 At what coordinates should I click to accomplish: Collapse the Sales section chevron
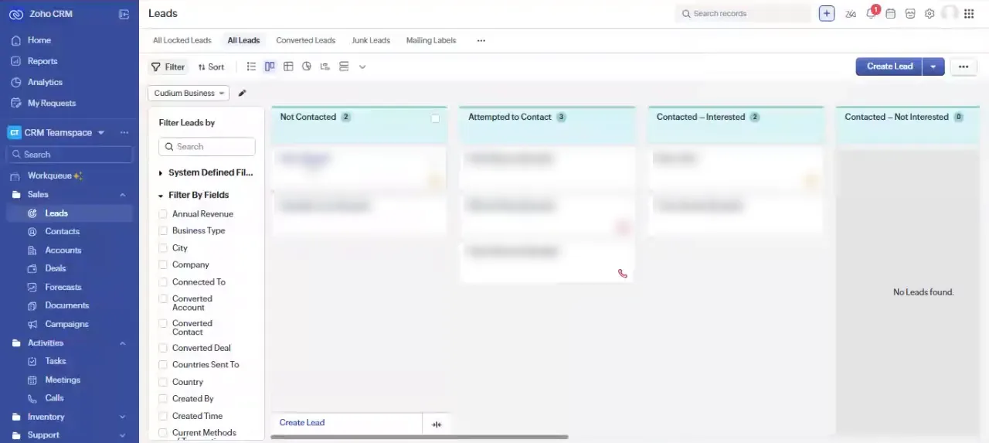click(123, 195)
